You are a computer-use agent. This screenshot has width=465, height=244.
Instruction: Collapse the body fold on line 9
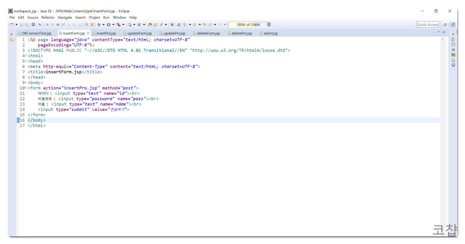click(26, 82)
